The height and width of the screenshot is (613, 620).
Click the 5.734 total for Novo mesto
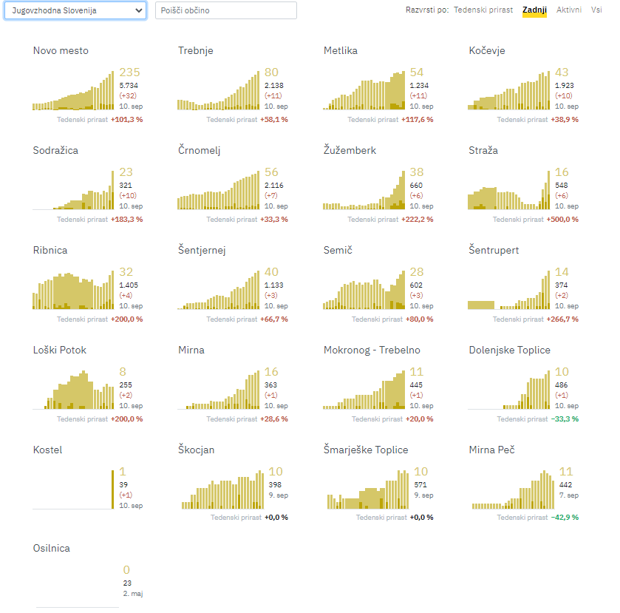point(129,86)
